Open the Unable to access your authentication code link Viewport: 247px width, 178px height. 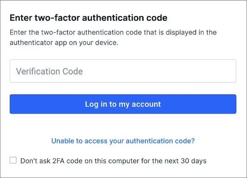point(123,141)
